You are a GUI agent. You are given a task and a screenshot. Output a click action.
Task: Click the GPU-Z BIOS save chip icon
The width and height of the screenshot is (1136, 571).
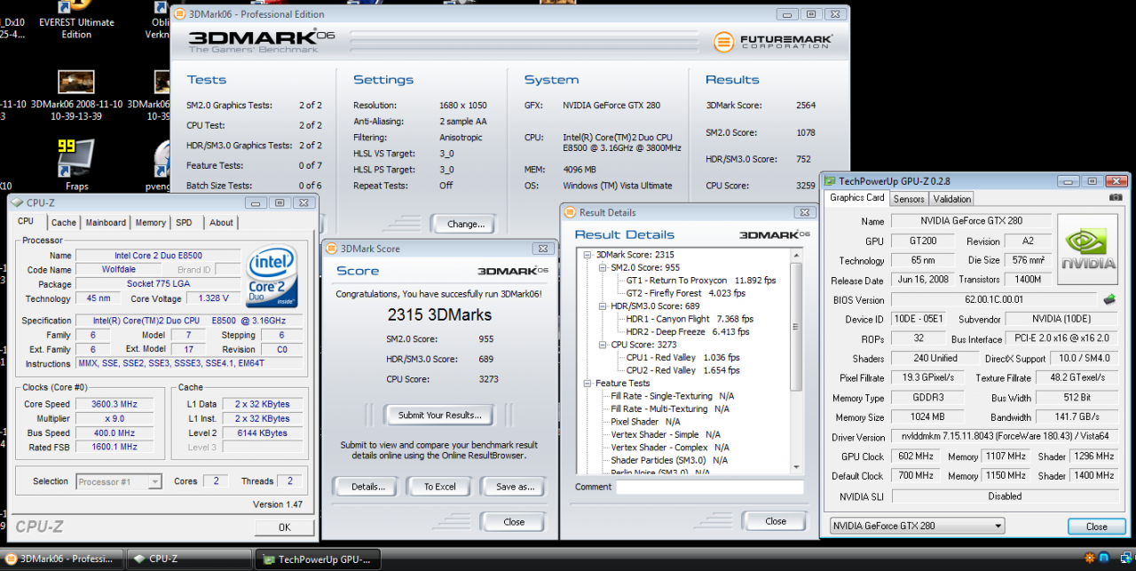tap(1109, 299)
